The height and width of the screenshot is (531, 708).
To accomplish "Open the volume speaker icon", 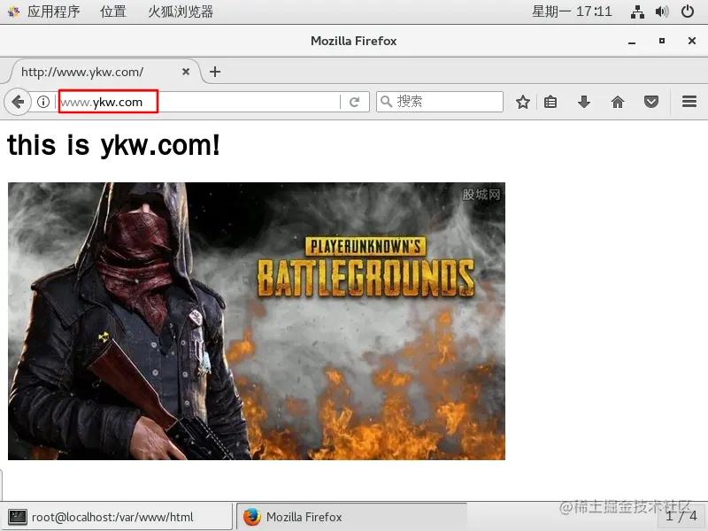I will pyautogui.click(x=662, y=12).
